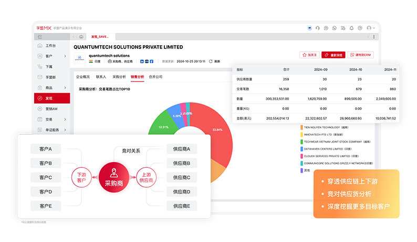The width and height of the screenshot is (417, 242).
Task: Click the home icon in tab bar
Action: [x=81, y=37]
